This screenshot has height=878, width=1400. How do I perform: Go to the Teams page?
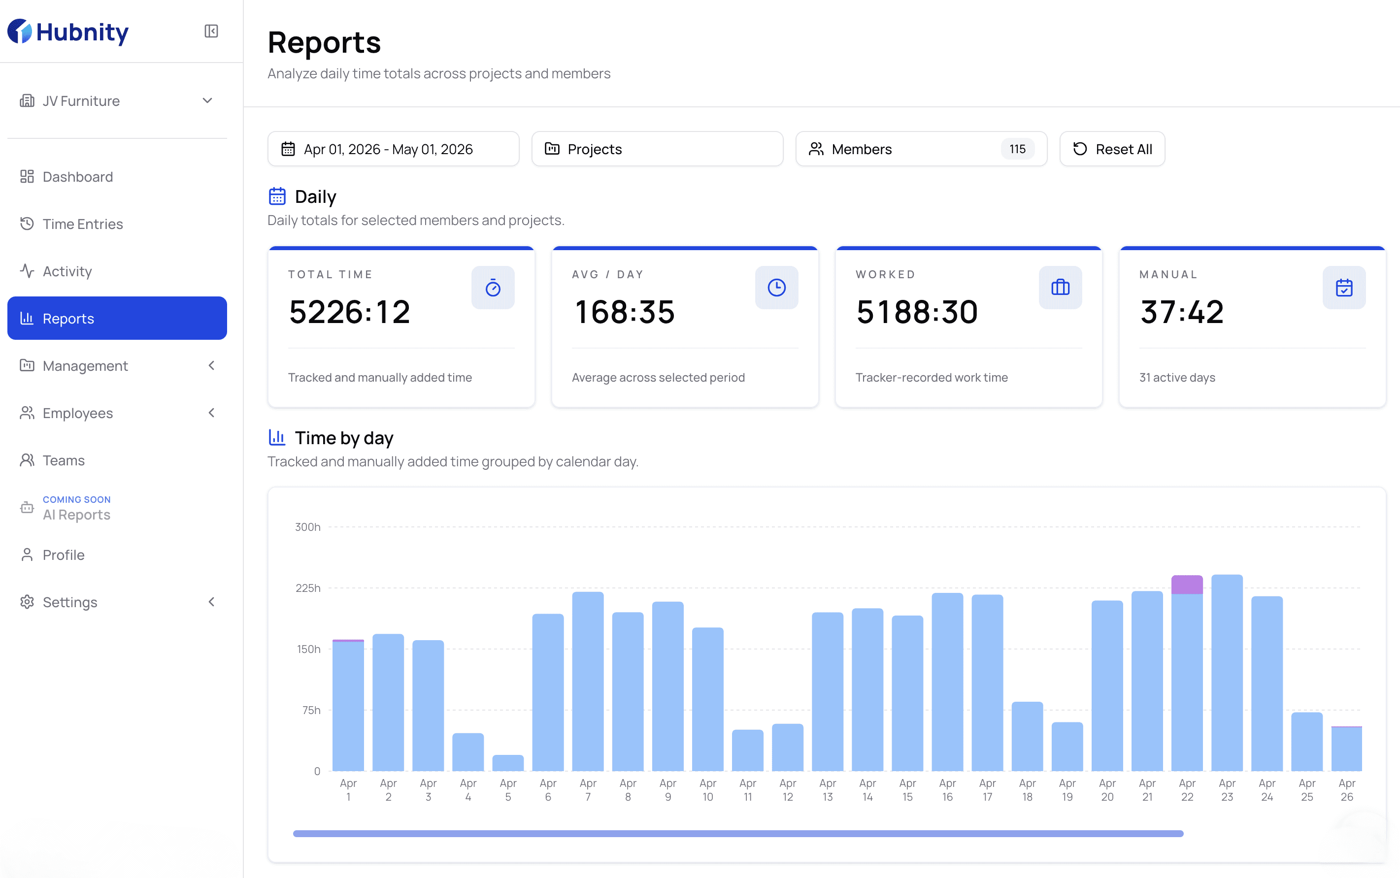coord(117,460)
